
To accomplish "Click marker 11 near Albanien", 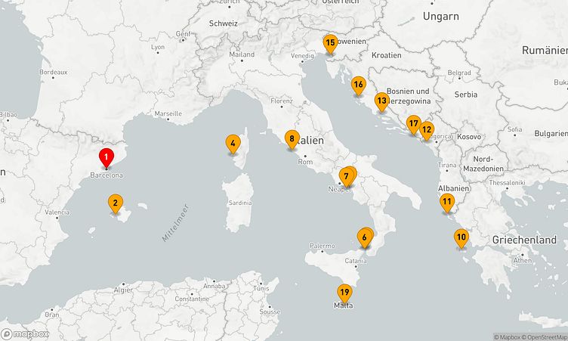I will coord(447,202).
